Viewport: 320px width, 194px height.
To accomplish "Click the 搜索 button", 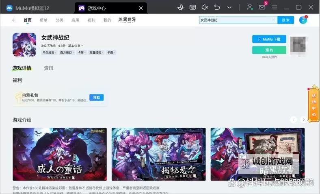I will [x=286, y=20].
